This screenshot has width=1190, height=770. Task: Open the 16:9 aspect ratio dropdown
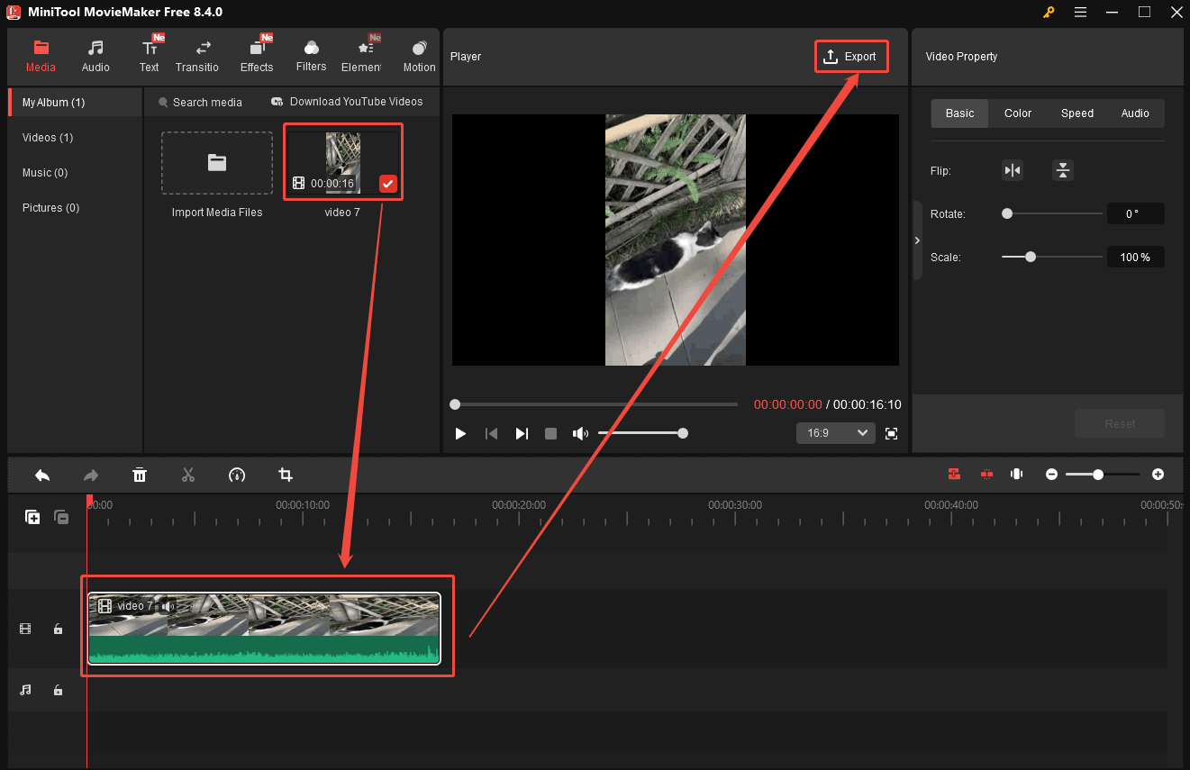pyautogui.click(x=835, y=433)
